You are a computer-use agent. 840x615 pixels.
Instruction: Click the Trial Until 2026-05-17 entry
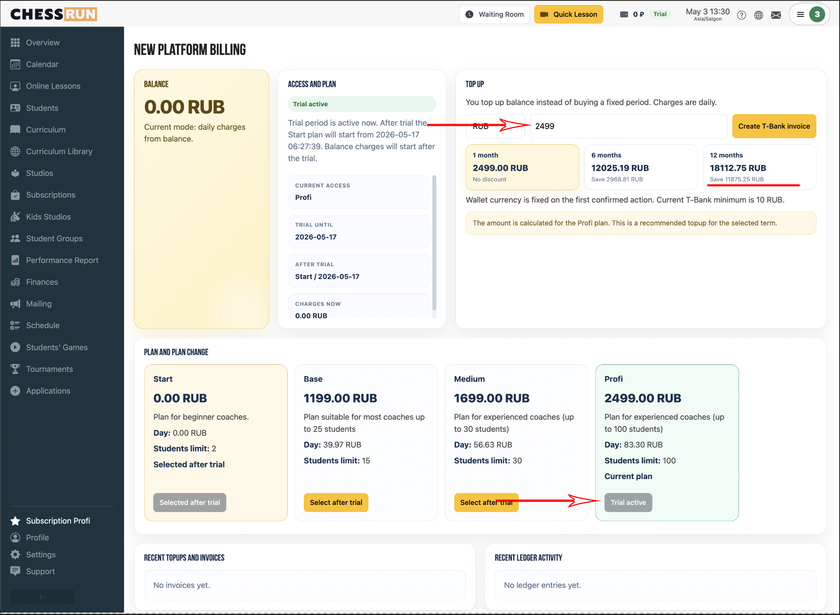(x=359, y=231)
